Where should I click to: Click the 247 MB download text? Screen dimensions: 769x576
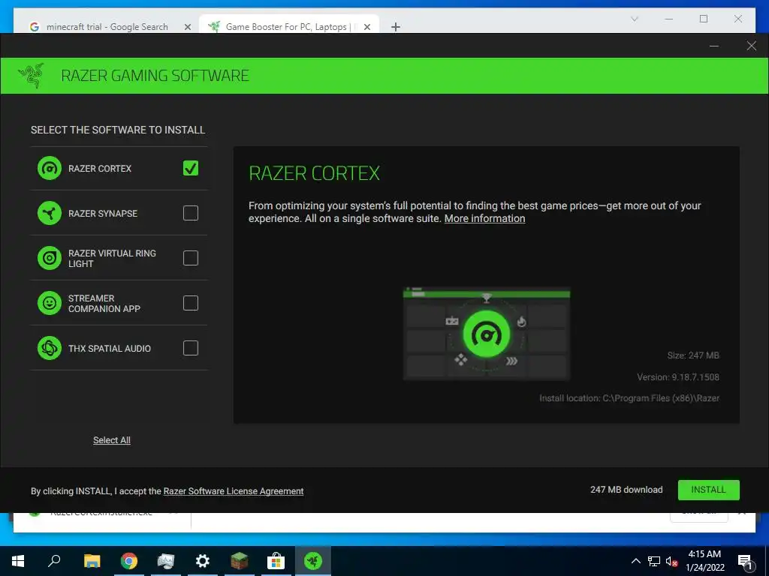coord(626,490)
